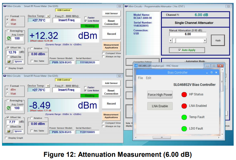Click LNA Enable button in Bias Controller
236x160 pixels.
(160, 106)
